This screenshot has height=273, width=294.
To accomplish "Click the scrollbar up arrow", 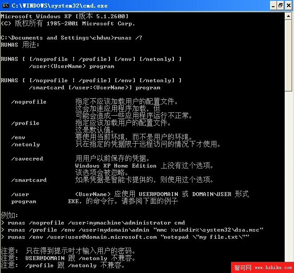I will click(288, 16).
